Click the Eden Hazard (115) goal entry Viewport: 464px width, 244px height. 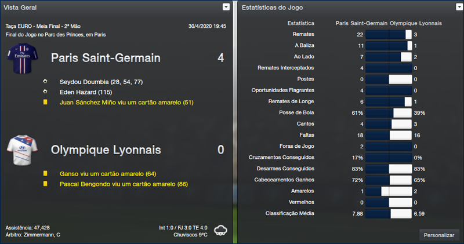tap(88, 92)
